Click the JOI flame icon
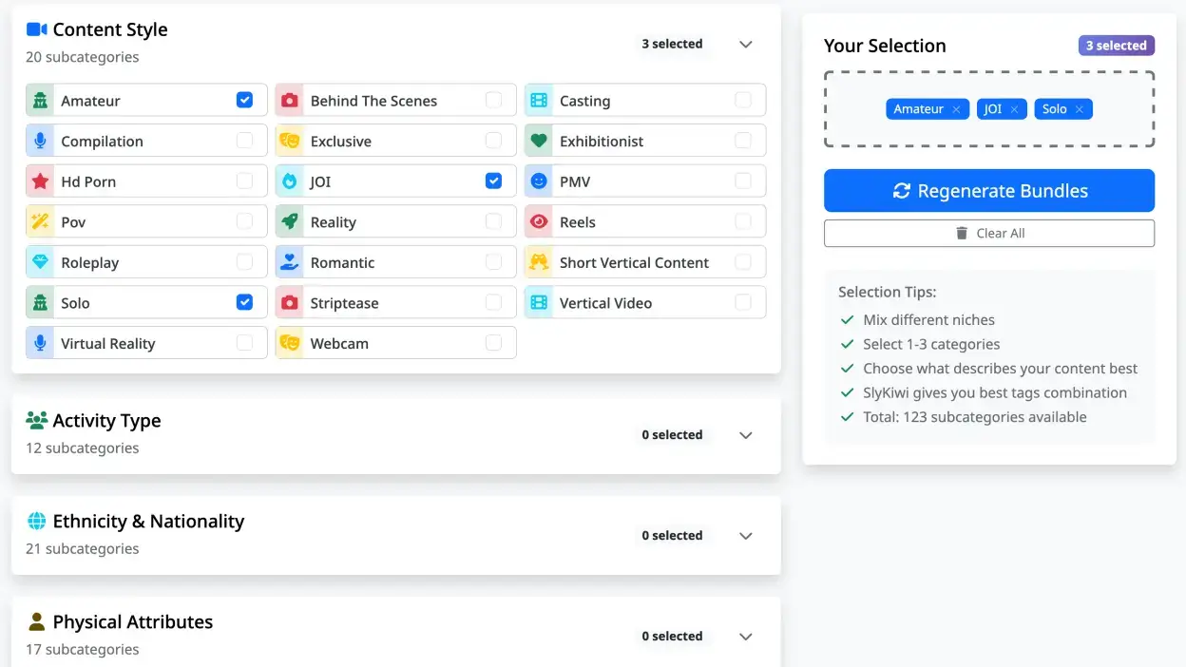This screenshot has height=667, width=1186. [x=289, y=181]
